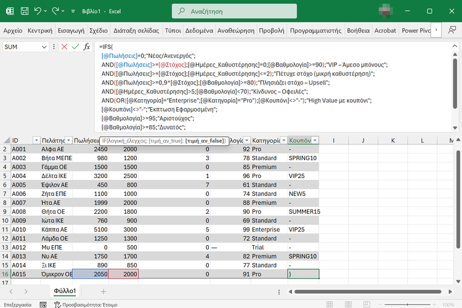Switch to the Δεδομένα ribbon tab

click(200, 30)
